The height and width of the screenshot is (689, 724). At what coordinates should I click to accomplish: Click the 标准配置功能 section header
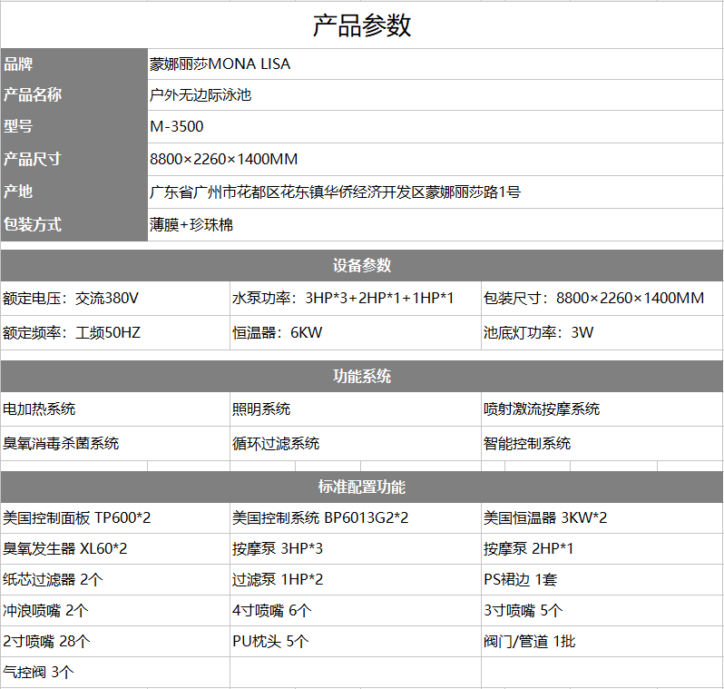click(x=362, y=487)
